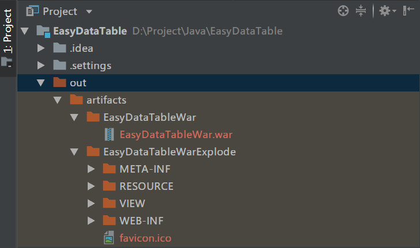Expand the WEB-INF folder arrow
Screen dimensions: 420x248
[91, 220]
